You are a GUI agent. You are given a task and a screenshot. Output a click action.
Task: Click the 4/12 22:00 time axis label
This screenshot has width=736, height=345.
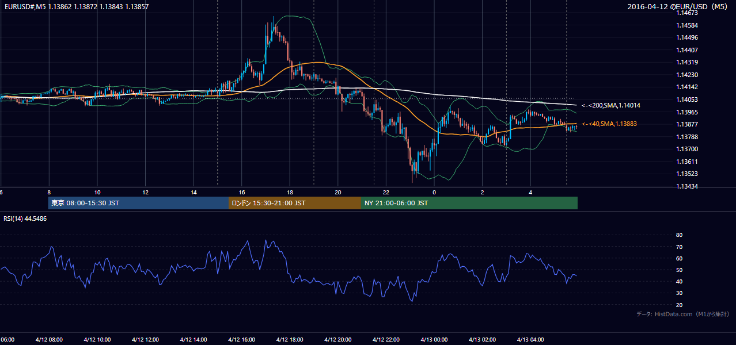(x=386, y=340)
